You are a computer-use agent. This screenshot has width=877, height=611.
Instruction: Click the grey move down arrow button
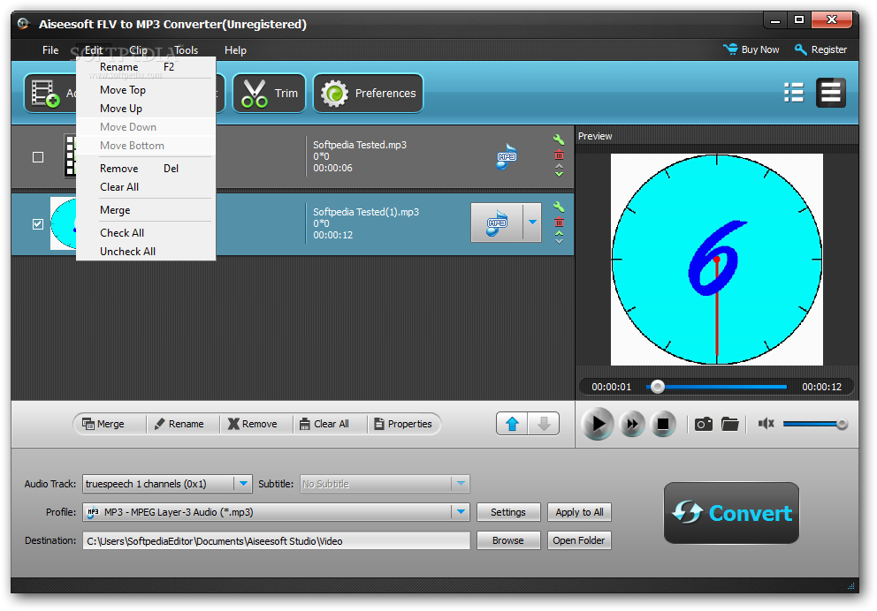[544, 424]
